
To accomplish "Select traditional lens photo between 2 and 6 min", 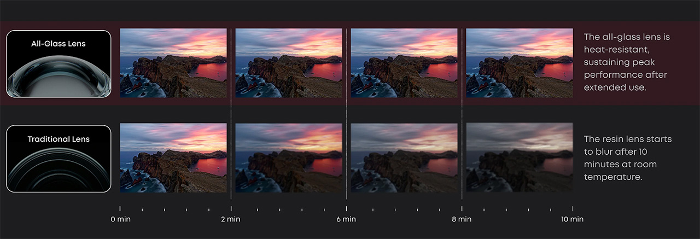I will coord(289,158).
